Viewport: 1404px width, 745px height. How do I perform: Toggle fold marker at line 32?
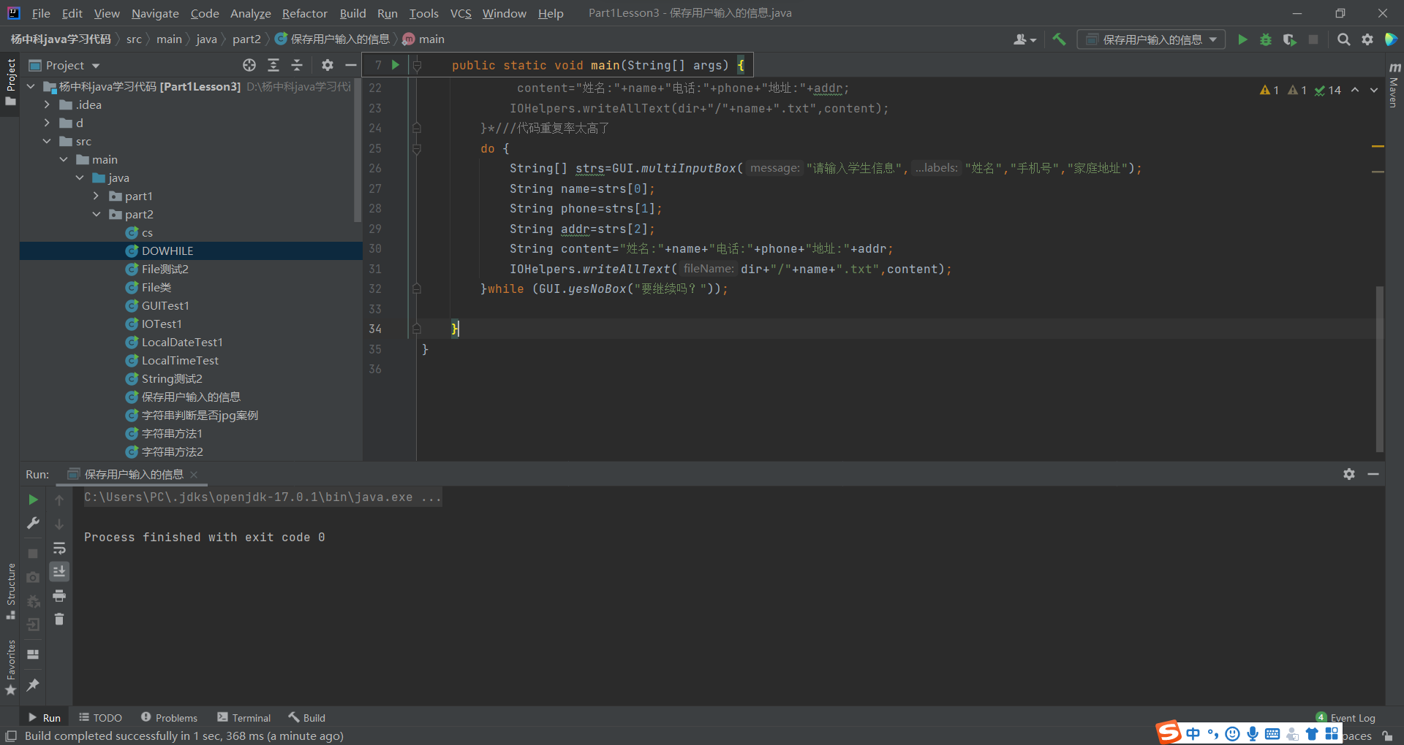tap(417, 289)
